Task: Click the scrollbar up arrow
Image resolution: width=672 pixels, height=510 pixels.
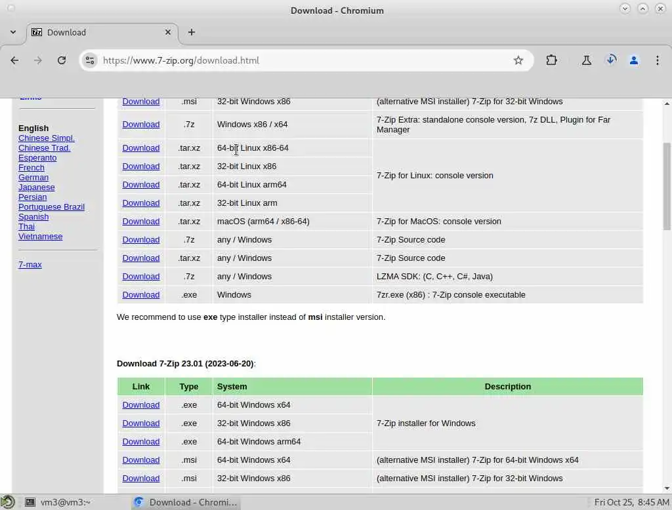Action: [667, 104]
